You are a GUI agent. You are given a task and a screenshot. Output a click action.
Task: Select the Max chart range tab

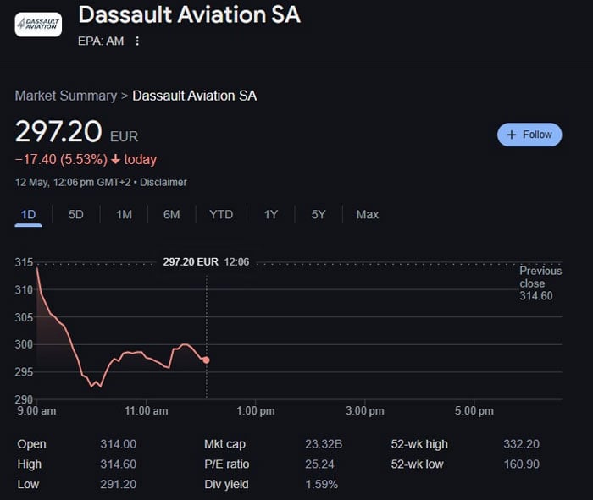tap(367, 215)
